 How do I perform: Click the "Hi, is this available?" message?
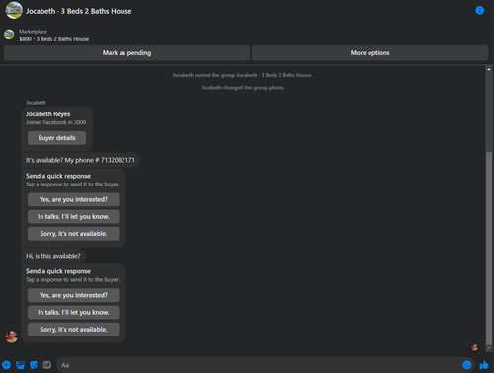(53, 256)
